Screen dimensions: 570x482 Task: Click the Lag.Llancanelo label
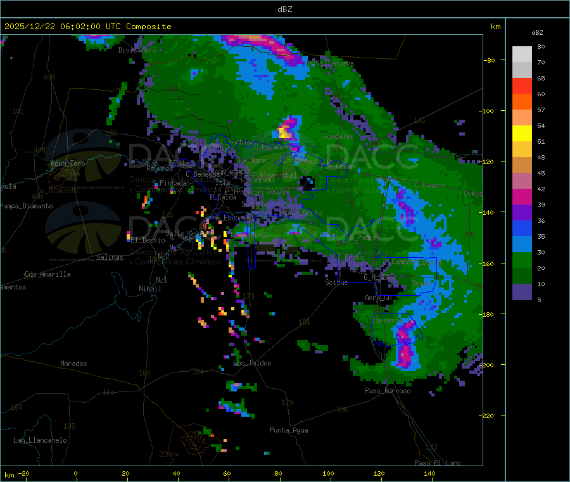point(40,441)
